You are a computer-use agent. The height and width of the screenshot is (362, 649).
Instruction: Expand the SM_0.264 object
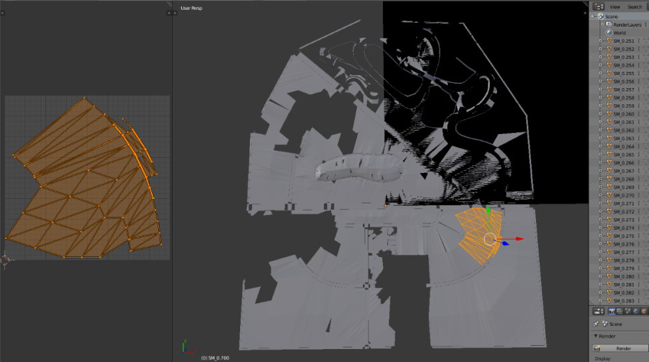[x=600, y=146]
